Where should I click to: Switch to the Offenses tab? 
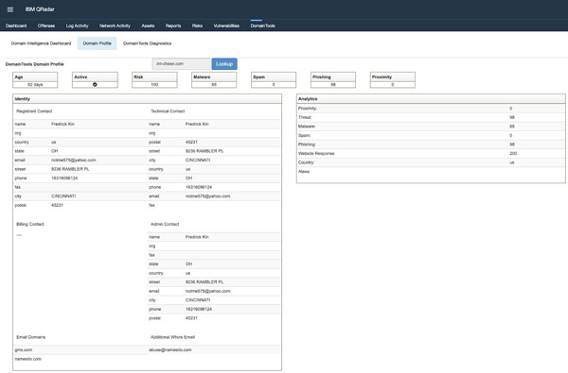(x=46, y=25)
